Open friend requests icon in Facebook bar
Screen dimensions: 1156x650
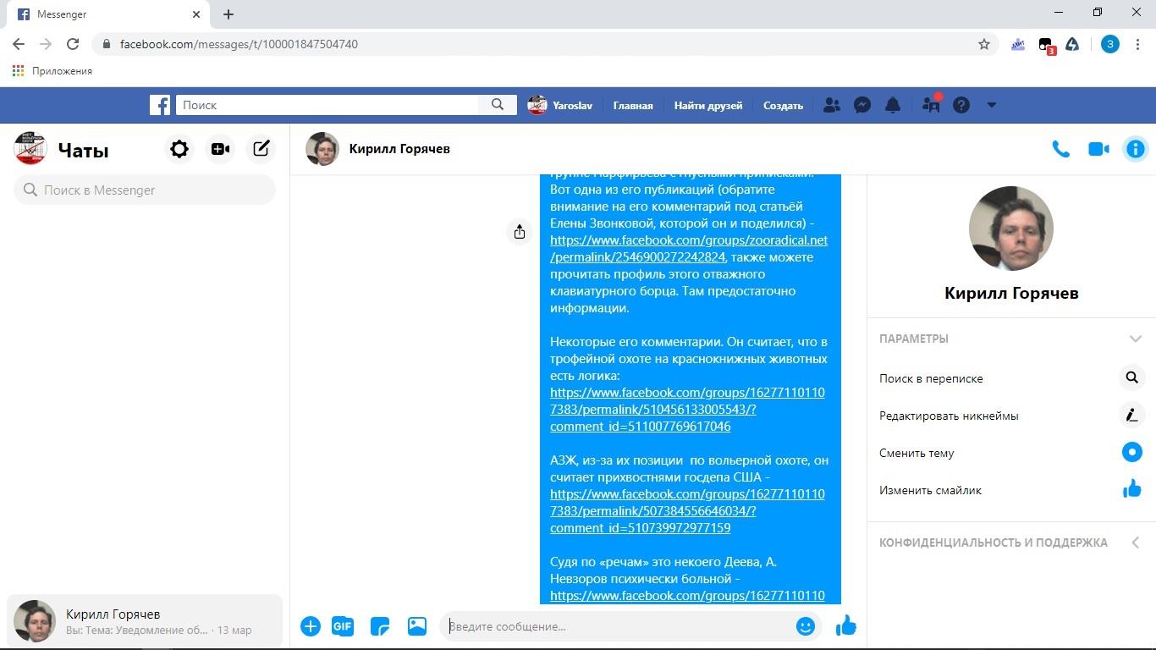click(x=832, y=105)
